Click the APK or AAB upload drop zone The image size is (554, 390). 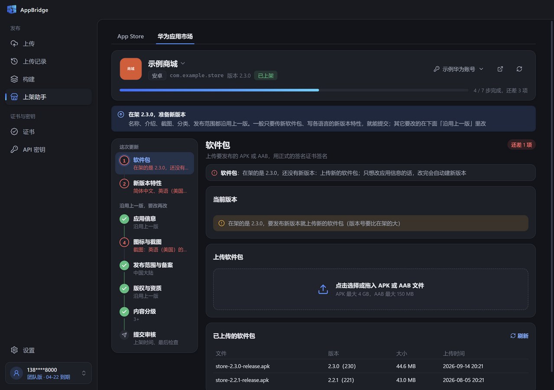[x=371, y=289]
